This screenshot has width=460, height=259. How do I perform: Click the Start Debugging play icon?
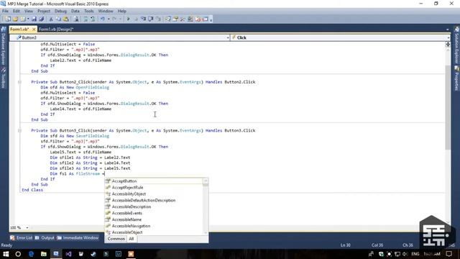pos(128,19)
